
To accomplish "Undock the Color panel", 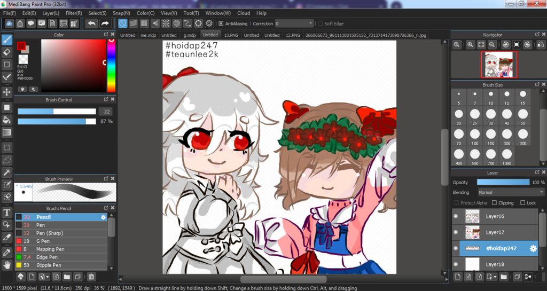I will pyautogui.click(x=106, y=35).
